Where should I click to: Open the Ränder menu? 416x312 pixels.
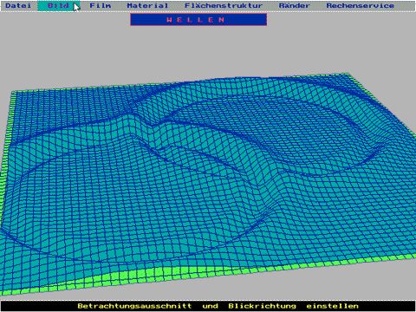[295, 5]
